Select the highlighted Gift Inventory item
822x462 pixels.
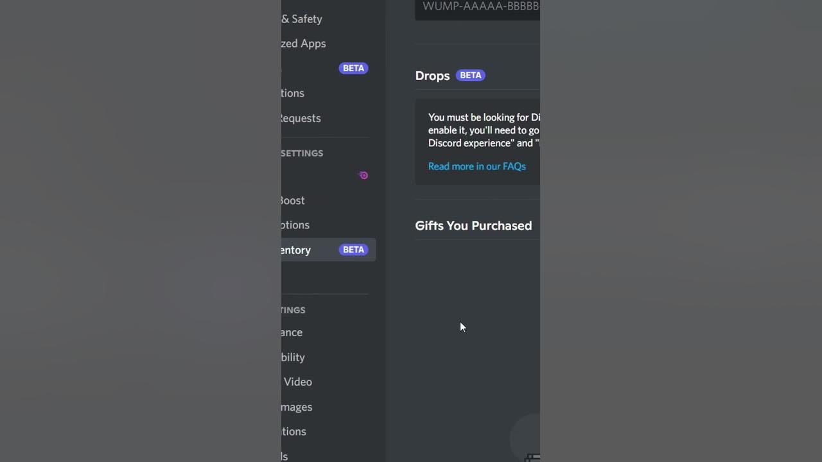pos(328,250)
